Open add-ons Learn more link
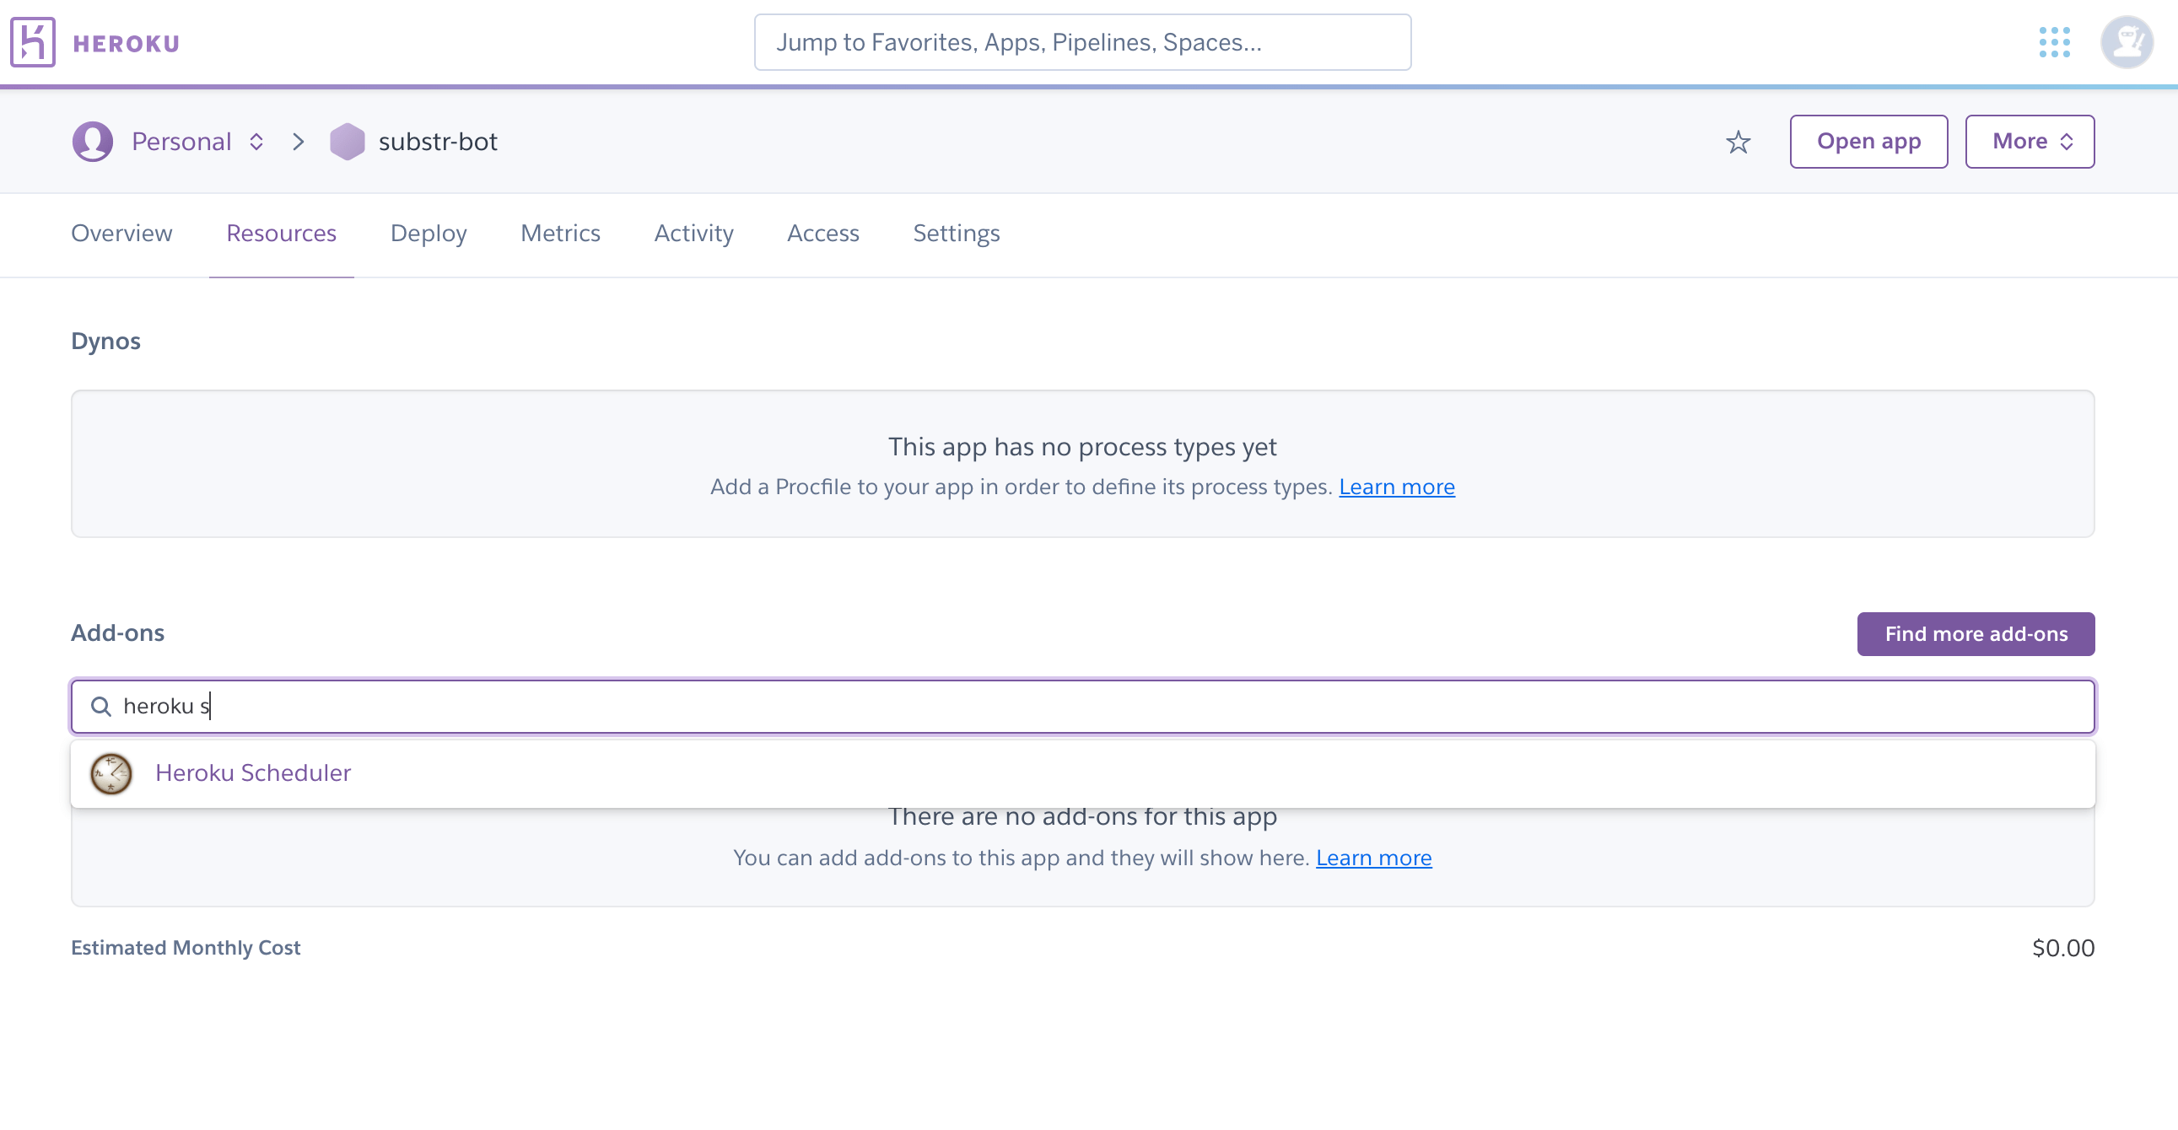Screen dimensions: 2178x1130 (1374, 858)
